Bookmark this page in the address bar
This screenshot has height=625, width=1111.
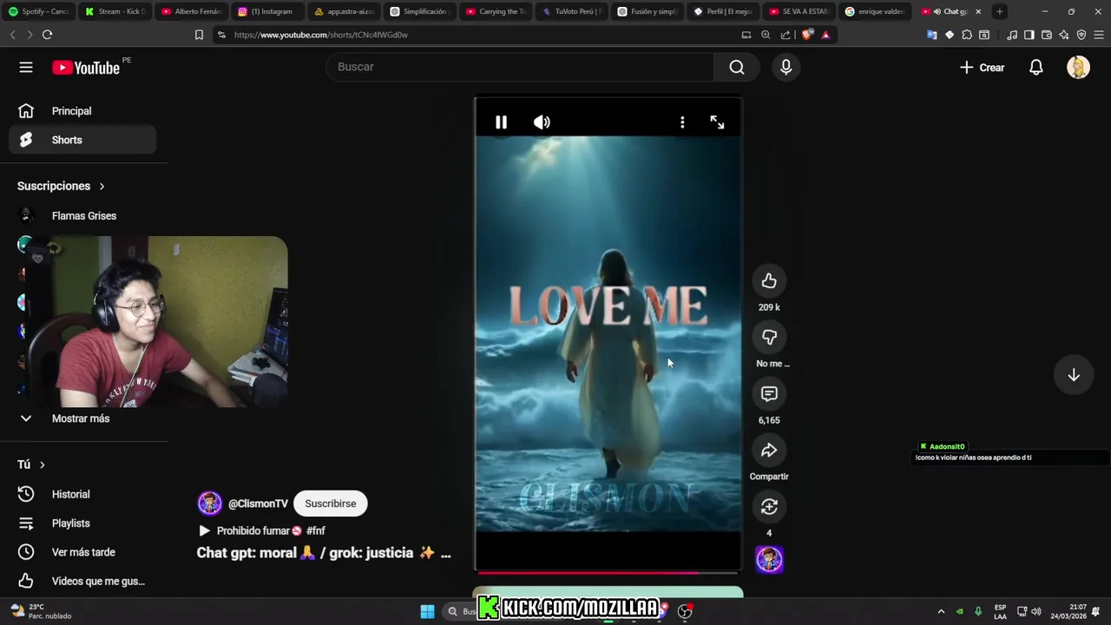pyautogui.click(x=199, y=35)
